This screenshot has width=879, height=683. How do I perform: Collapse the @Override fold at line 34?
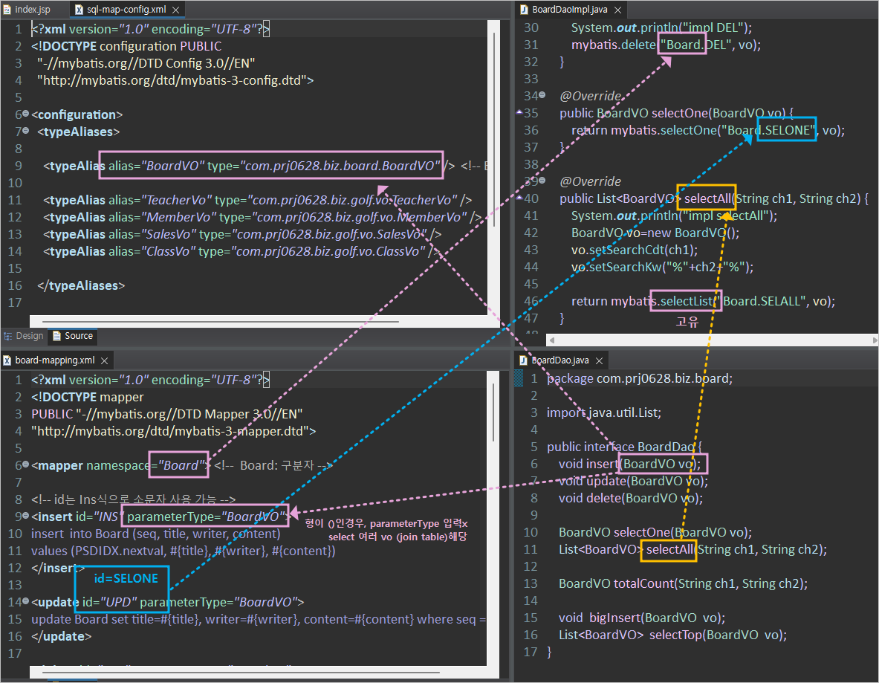[542, 95]
